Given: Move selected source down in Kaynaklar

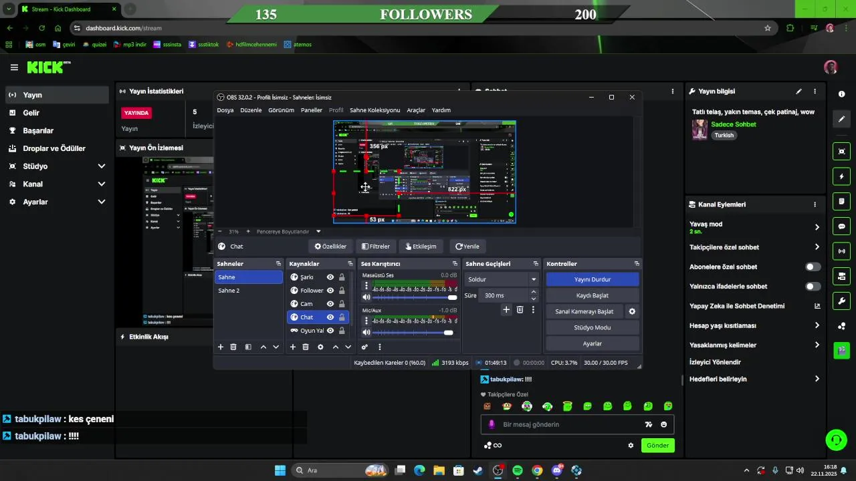Looking at the screenshot, I should (x=348, y=347).
